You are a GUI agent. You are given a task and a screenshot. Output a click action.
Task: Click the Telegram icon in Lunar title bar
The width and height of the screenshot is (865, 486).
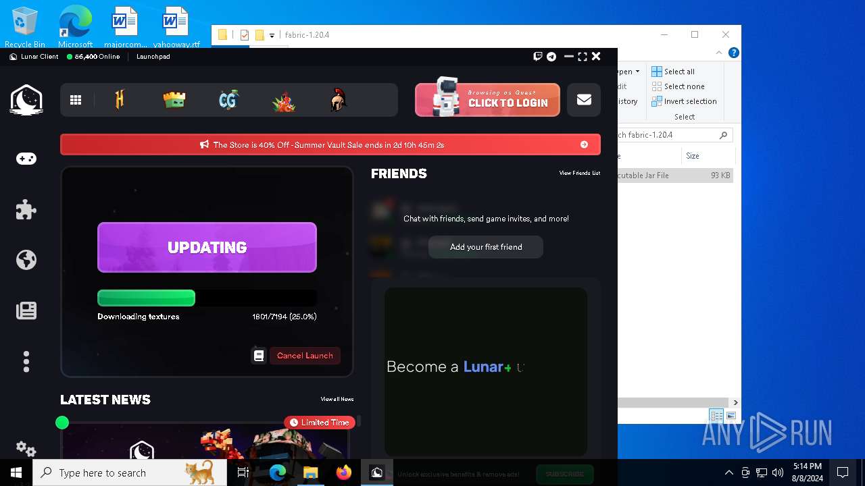pos(551,57)
